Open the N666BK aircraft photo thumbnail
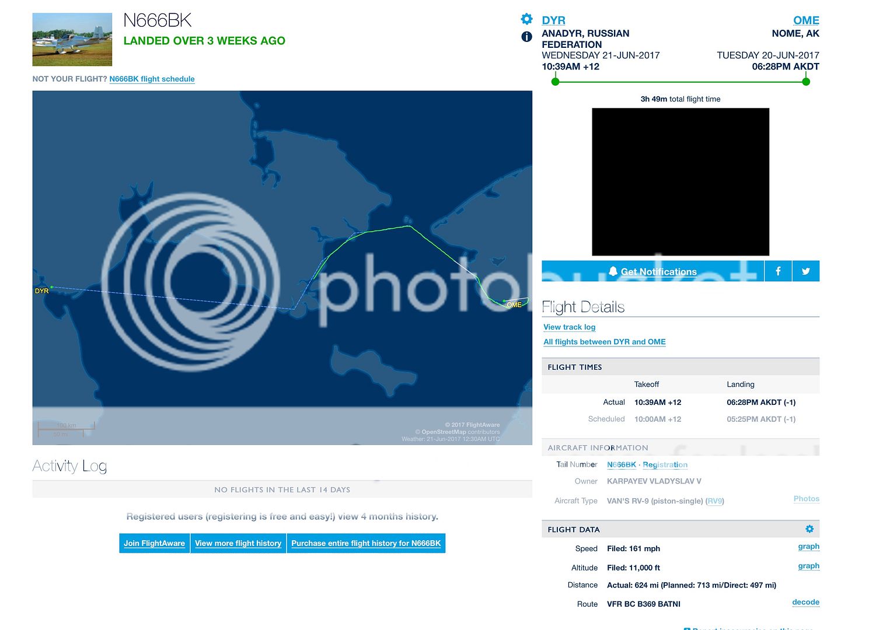Screen dimensions: 876x630 (72, 39)
